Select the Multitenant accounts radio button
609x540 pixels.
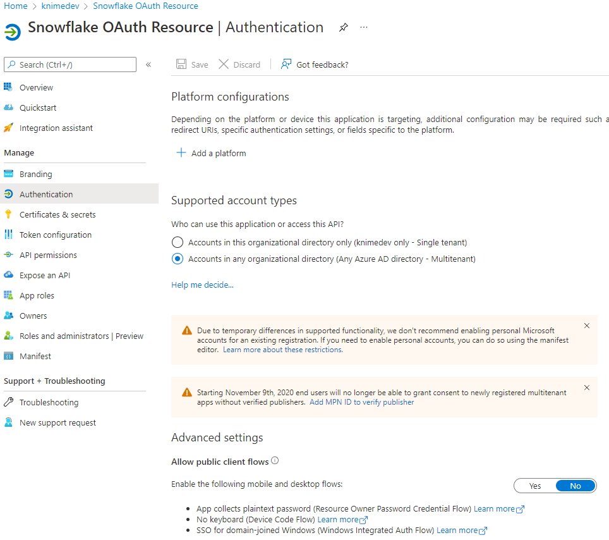pos(178,259)
